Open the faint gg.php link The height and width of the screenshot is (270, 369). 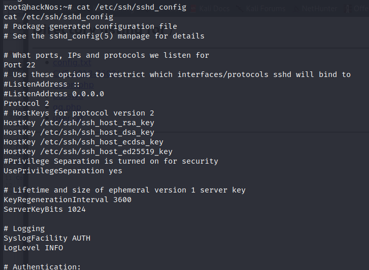(67, 107)
